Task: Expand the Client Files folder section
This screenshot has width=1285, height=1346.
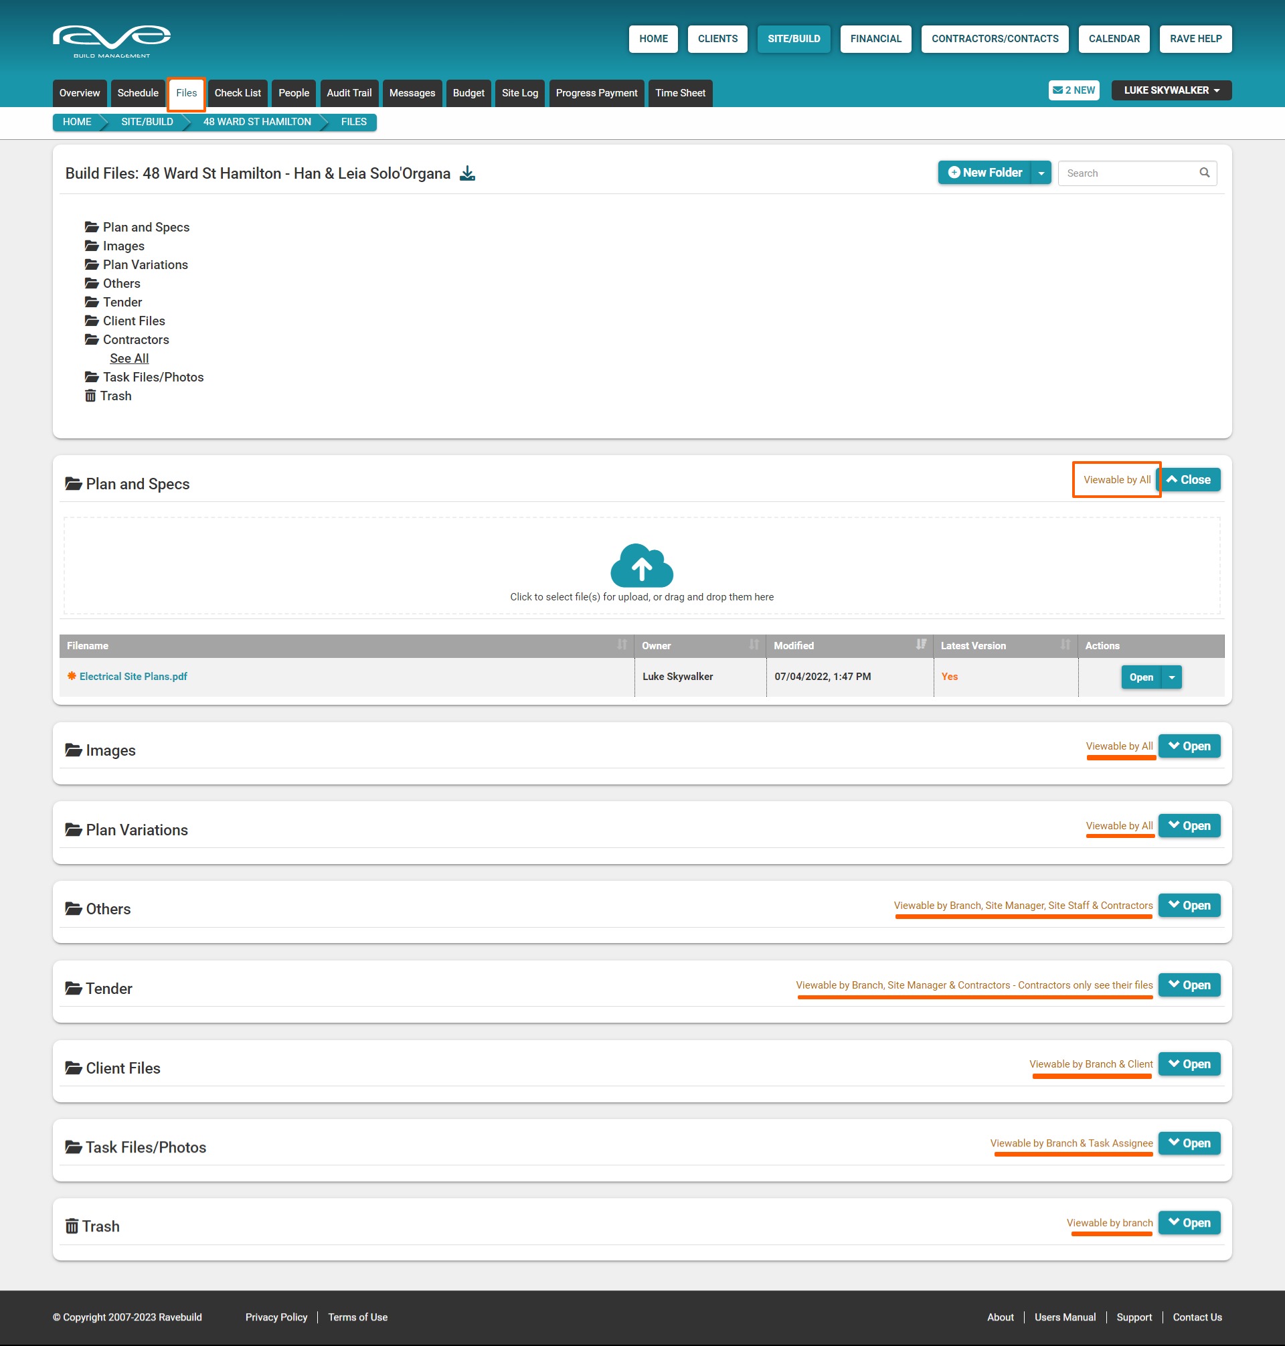Action: (1189, 1064)
